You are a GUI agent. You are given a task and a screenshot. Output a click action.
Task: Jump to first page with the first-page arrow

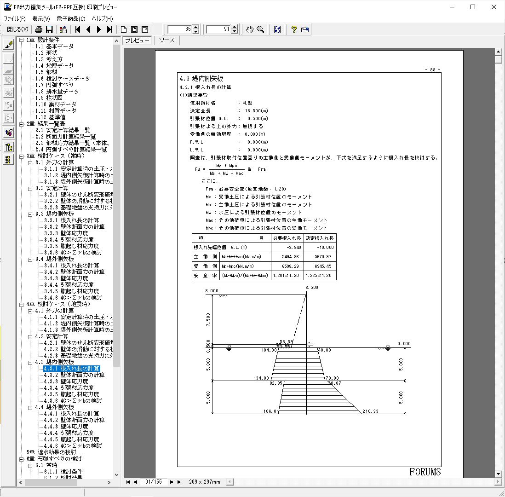click(x=78, y=29)
